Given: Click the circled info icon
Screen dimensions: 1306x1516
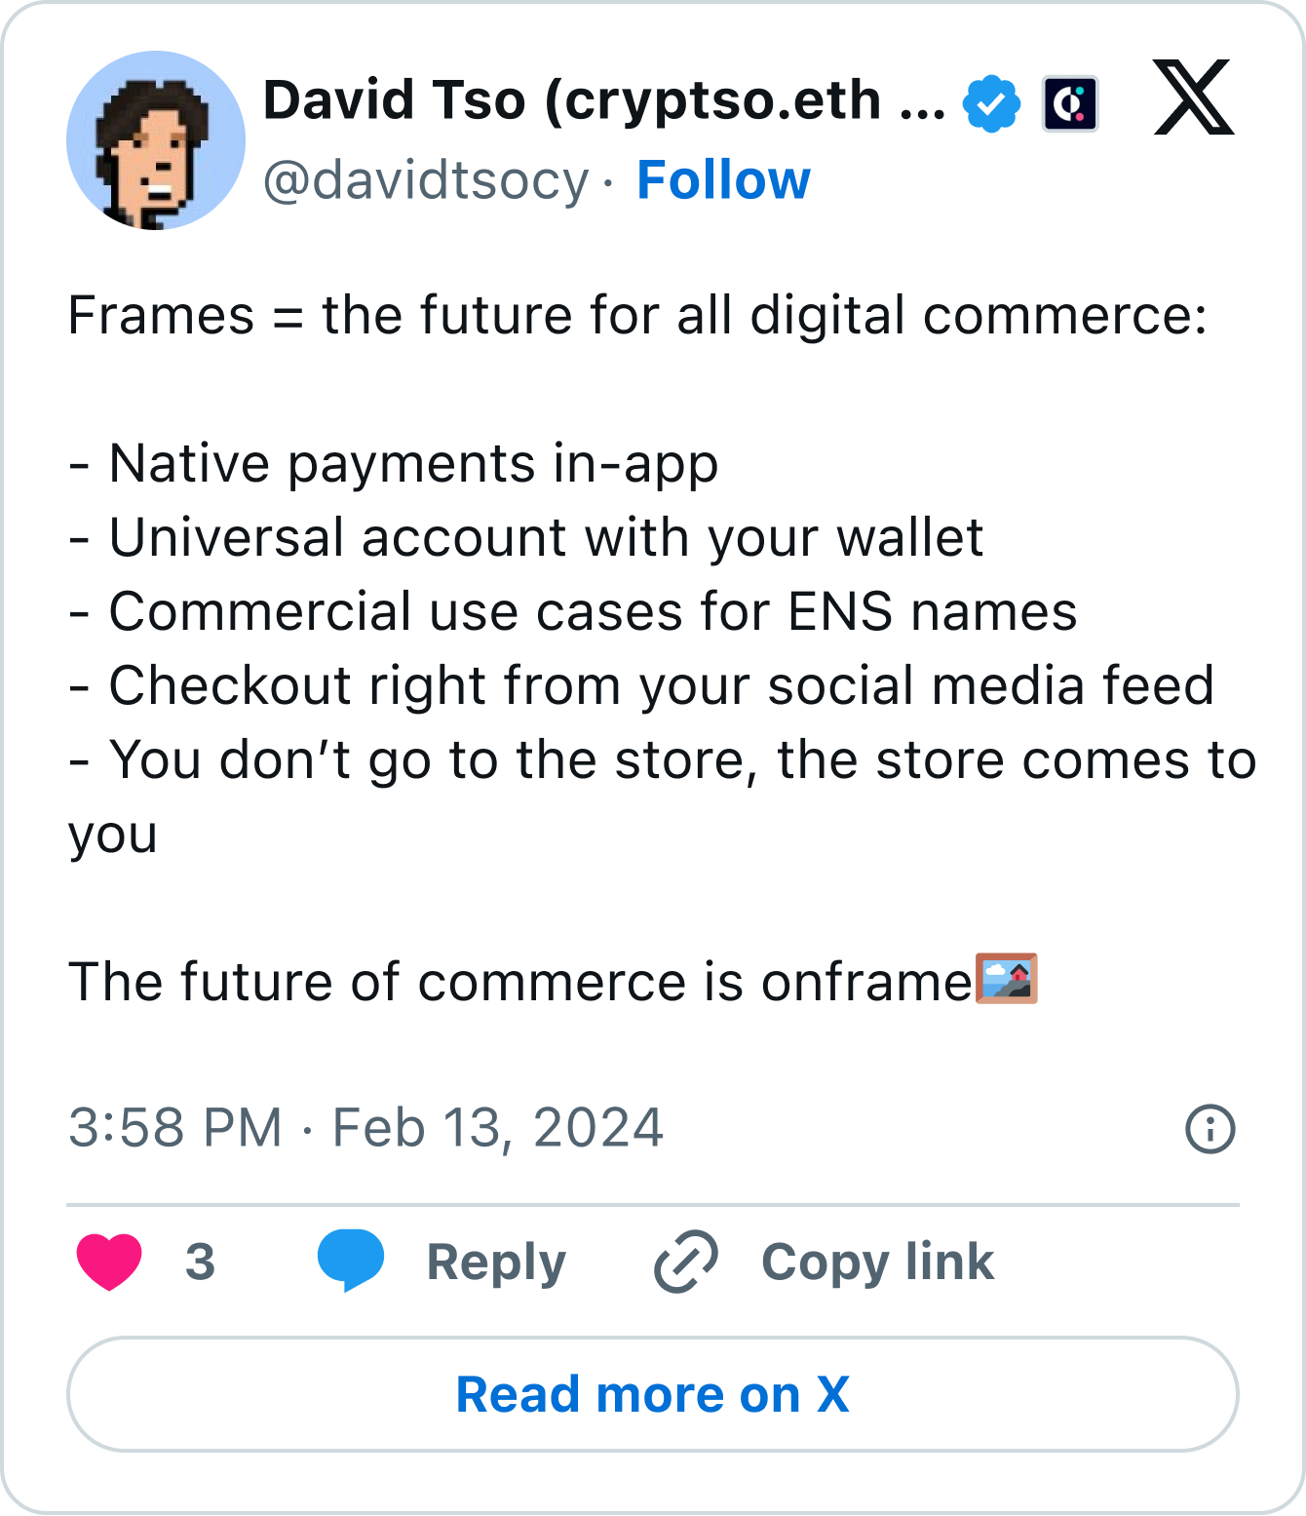Looking at the screenshot, I should click(x=1210, y=1129).
